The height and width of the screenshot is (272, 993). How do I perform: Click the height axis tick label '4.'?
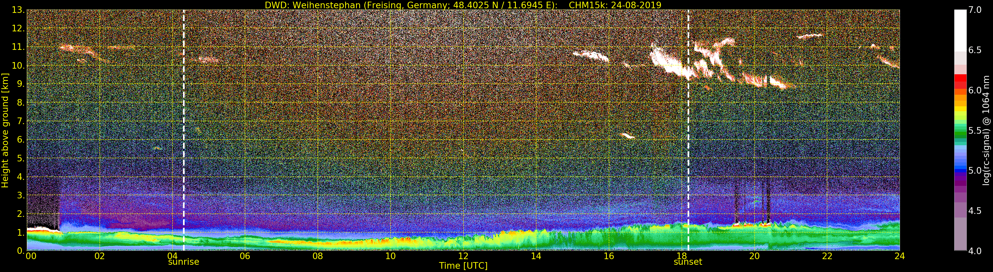tap(20, 177)
